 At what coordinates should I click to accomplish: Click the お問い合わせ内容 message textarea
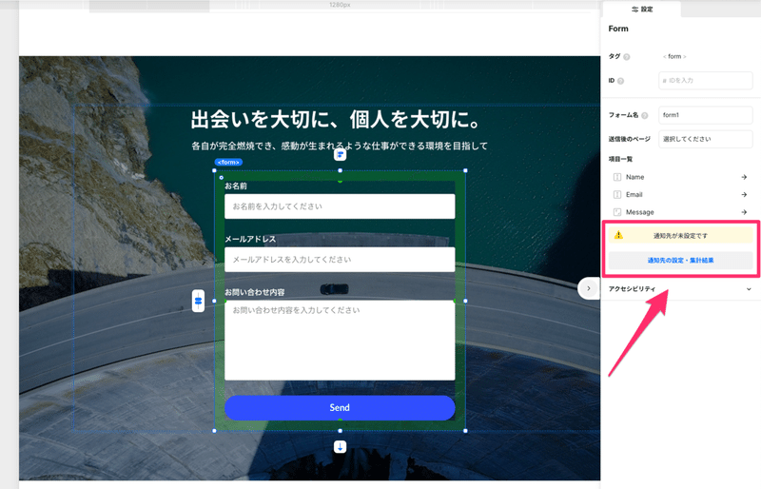tap(340, 341)
